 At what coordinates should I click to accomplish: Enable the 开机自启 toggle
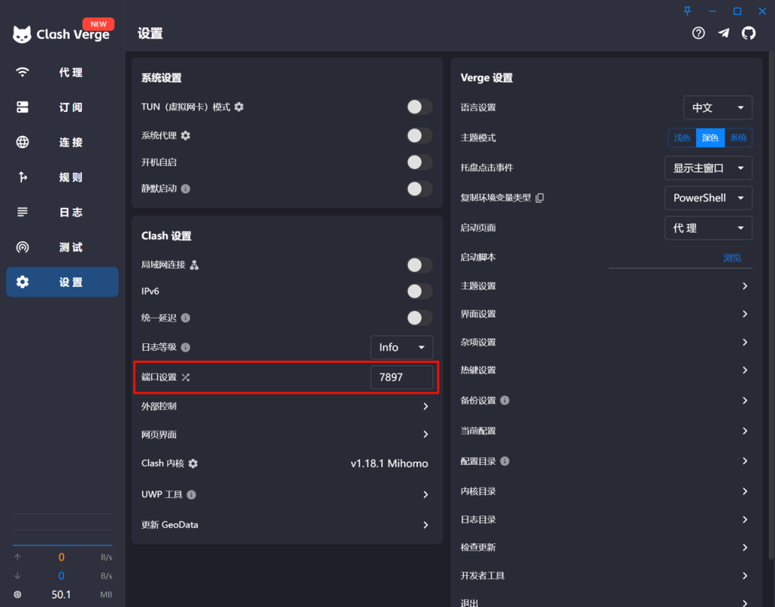(x=419, y=162)
